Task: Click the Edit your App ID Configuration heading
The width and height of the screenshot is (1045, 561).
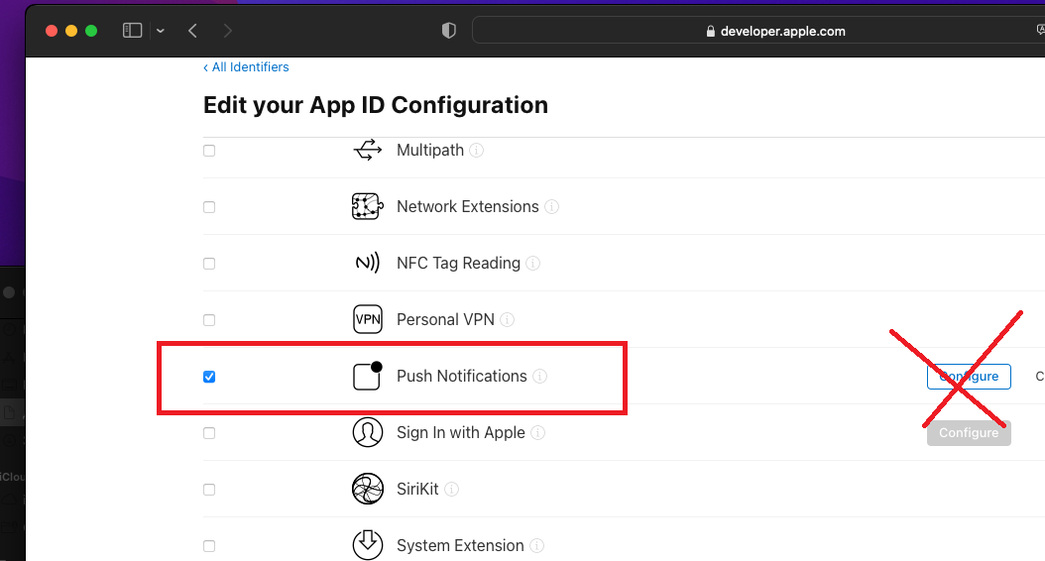Action: tap(375, 105)
